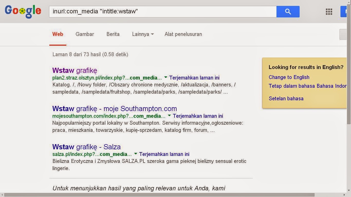351x197 pixels.
Task: Click the Google logo
Action: (23, 11)
